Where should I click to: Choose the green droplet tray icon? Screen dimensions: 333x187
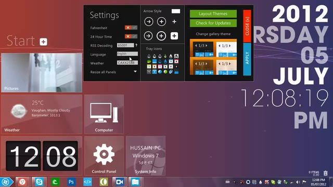(165, 56)
